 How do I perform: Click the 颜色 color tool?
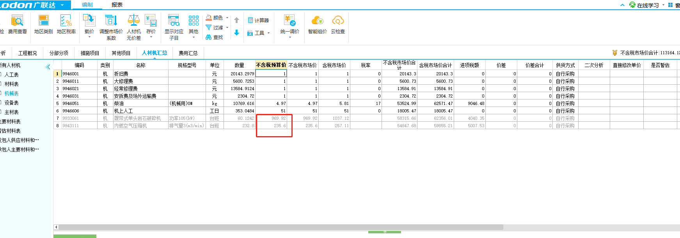214,18
